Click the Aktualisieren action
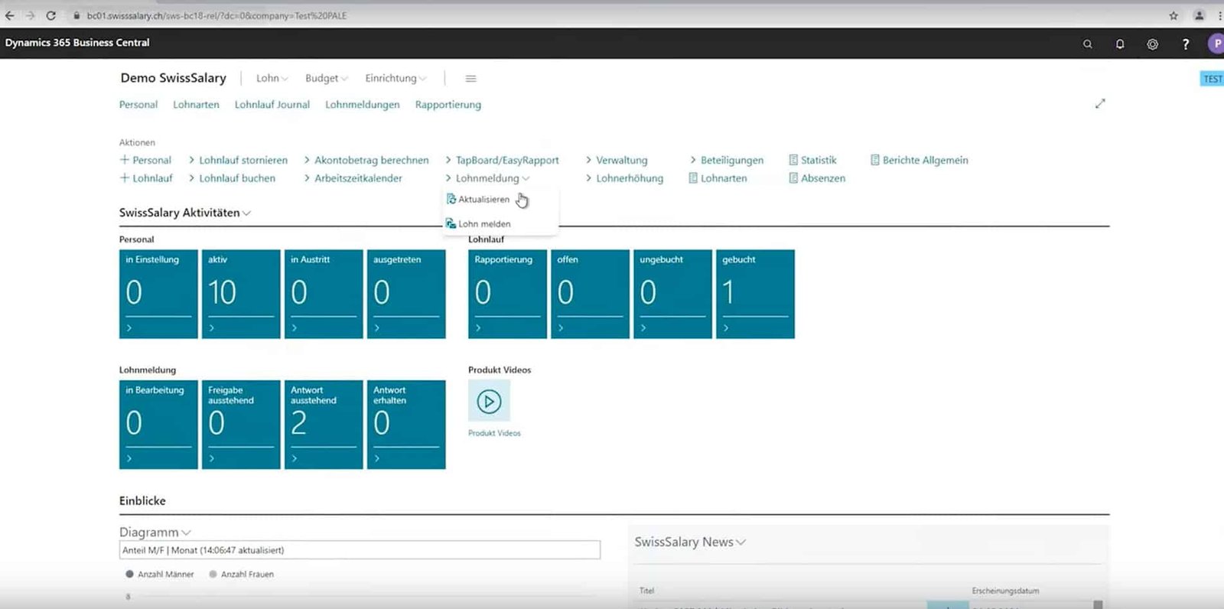The width and height of the screenshot is (1224, 609). pos(478,199)
